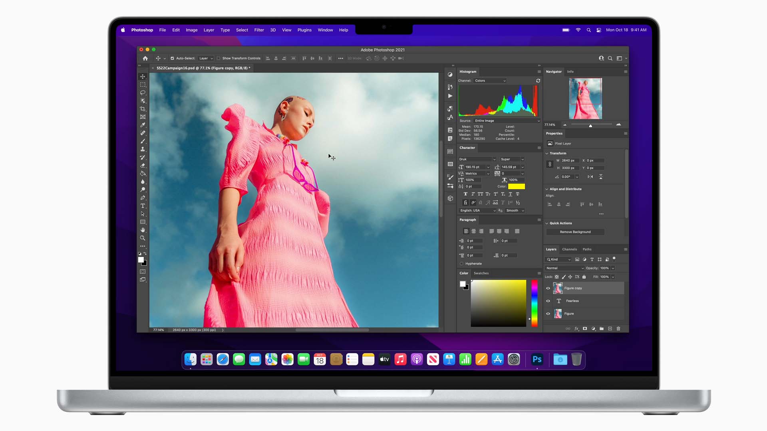Screen dimensions: 767x431
Task: Click the yellow text color swatch
Action: pos(516,186)
